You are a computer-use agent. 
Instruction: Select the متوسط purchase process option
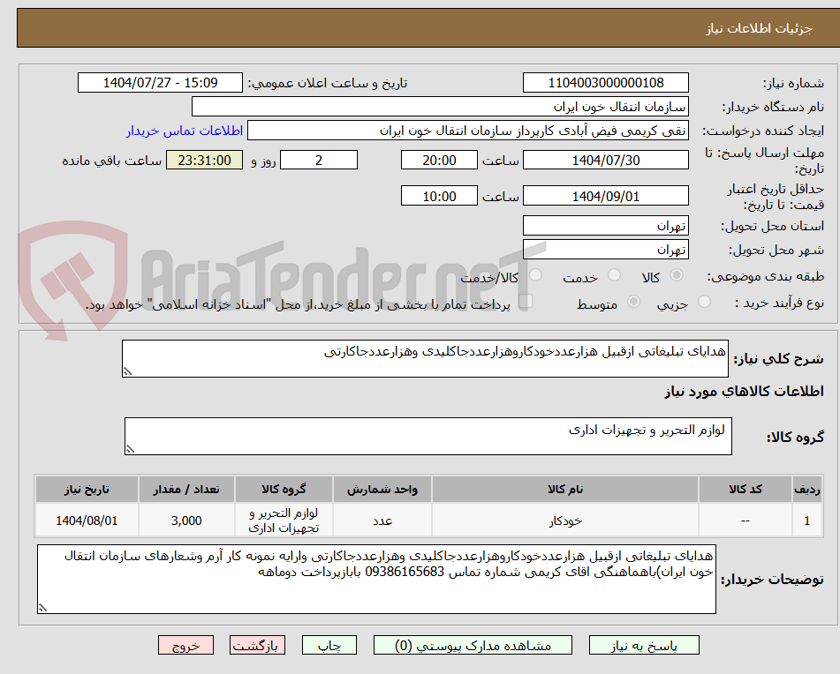pyautogui.click(x=633, y=302)
